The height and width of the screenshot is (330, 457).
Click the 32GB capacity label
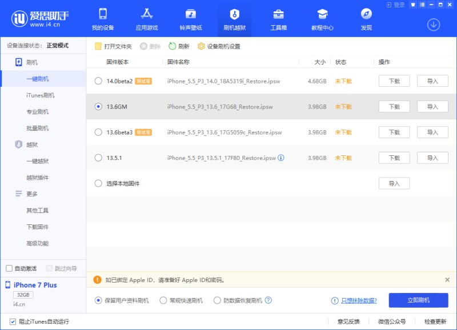click(x=23, y=295)
